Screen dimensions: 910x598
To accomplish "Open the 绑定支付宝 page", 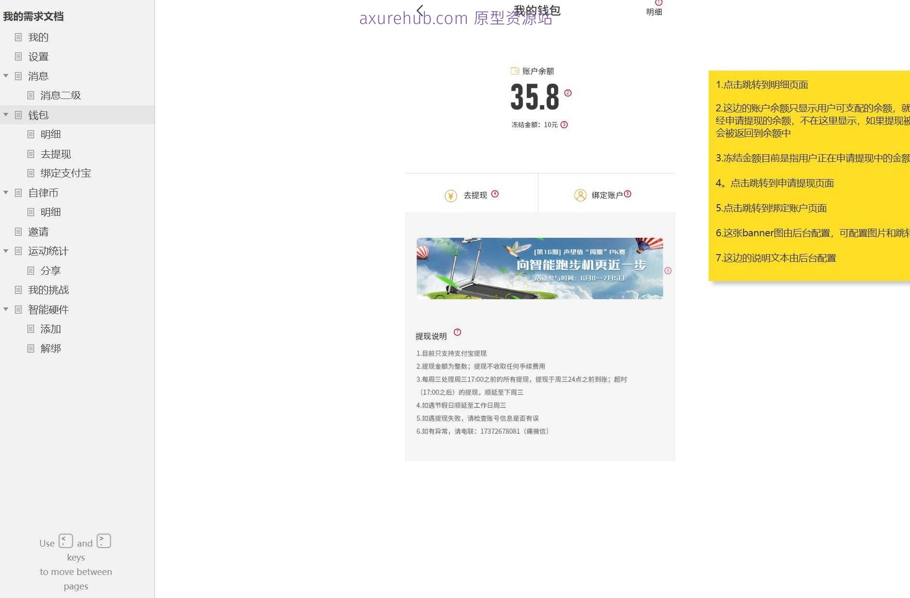I will tap(66, 173).
